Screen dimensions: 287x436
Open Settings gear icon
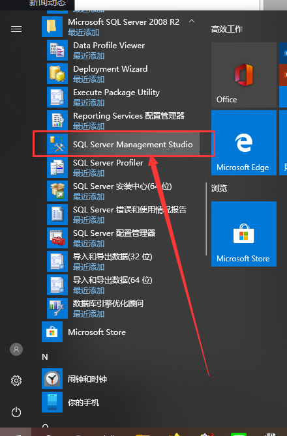pyautogui.click(x=16, y=381)
